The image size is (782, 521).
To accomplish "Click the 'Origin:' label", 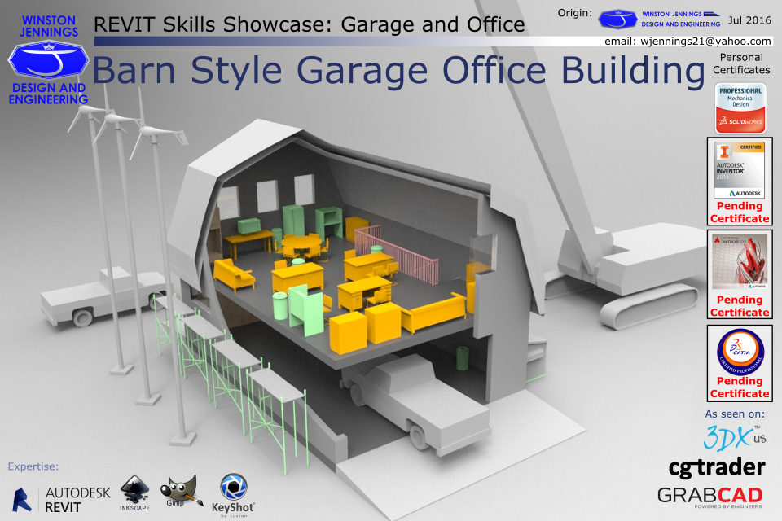I will click(575, 13).
